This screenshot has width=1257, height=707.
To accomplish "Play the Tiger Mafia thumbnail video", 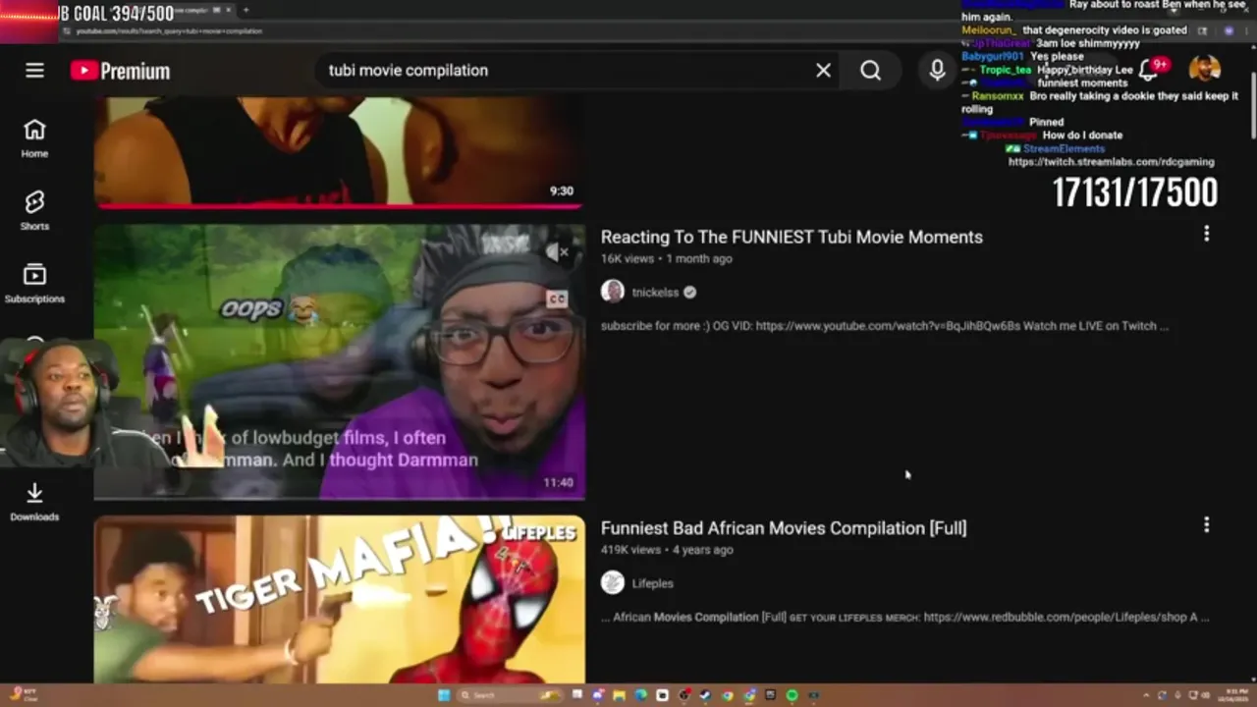I will [x=339, y=599].
